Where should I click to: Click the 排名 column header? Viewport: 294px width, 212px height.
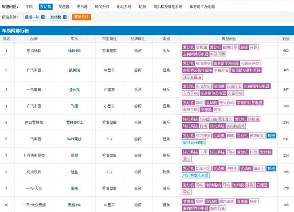point(6,39)
